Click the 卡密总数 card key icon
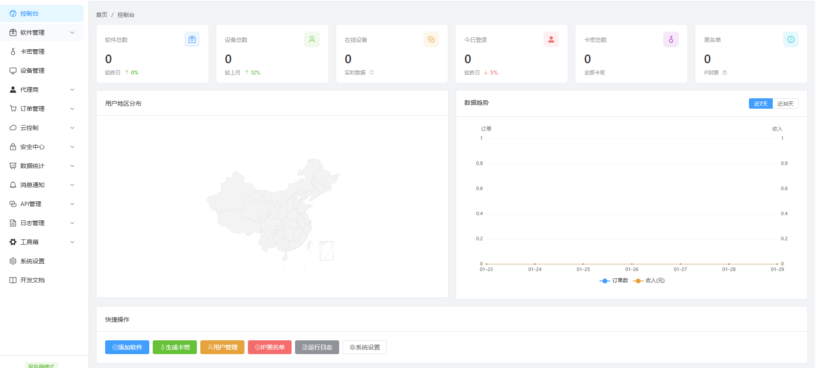 pos(671,39)
